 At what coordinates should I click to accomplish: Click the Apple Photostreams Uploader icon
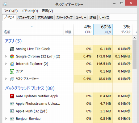[12, 104]
